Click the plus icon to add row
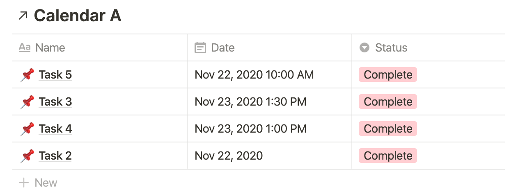The image size is (518, 194). [x=24, y=183]
